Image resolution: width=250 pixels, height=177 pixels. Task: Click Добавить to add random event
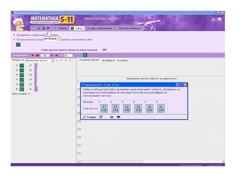(x=108, y=60)
